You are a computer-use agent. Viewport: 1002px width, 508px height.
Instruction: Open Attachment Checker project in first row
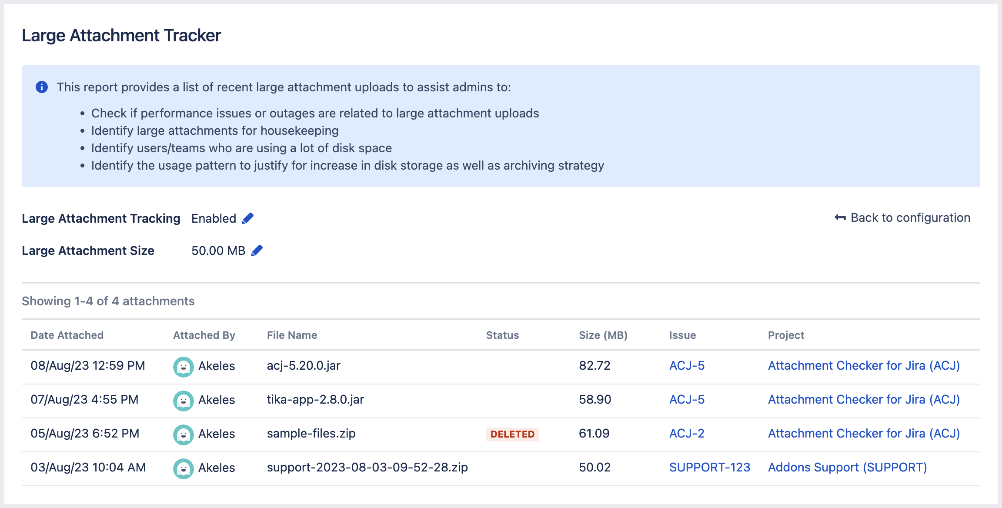pos(864,365)
